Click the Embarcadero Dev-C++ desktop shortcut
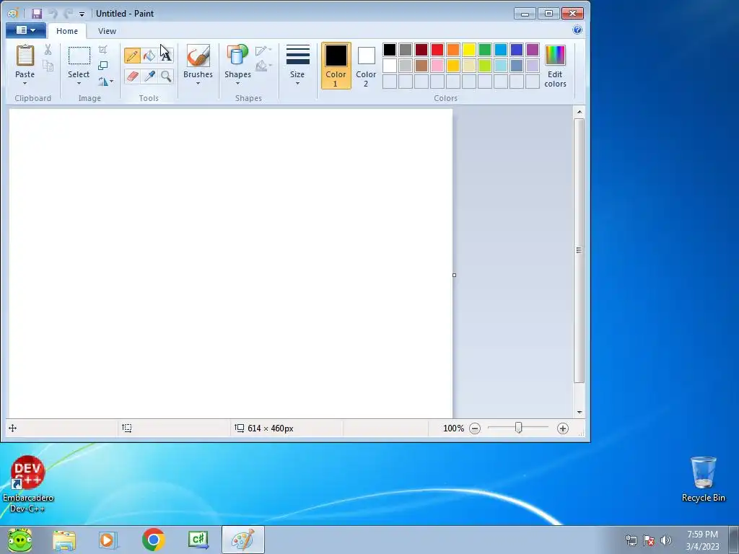The height and width of the screenshot is (554, 739). [x=28, y=484]
